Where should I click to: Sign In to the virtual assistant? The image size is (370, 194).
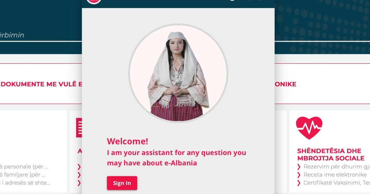pyautogui.click(x=122, y=183)
